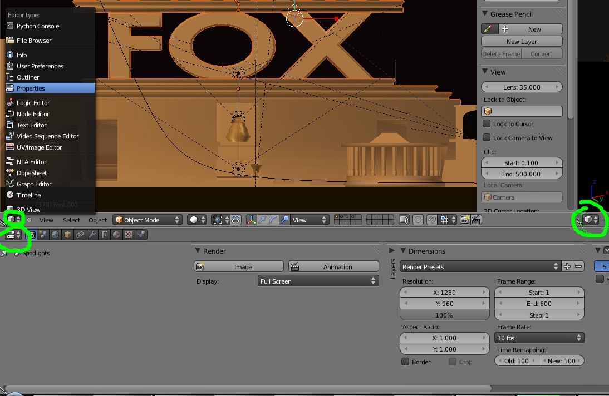Select UV/Image Editor in the menu

(x=39, y=147)
